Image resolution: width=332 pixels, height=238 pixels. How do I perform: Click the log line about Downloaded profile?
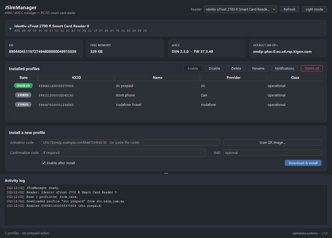(65, 201)
